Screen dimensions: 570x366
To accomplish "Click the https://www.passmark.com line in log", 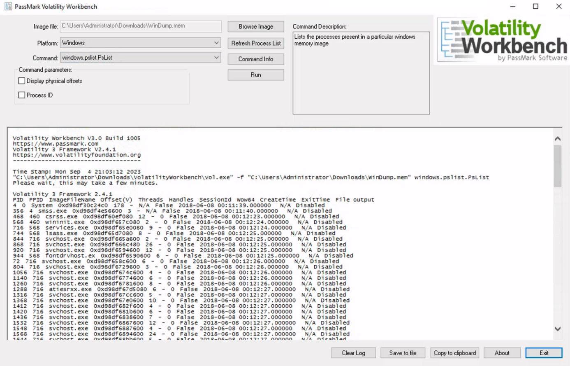I will 56,144.
